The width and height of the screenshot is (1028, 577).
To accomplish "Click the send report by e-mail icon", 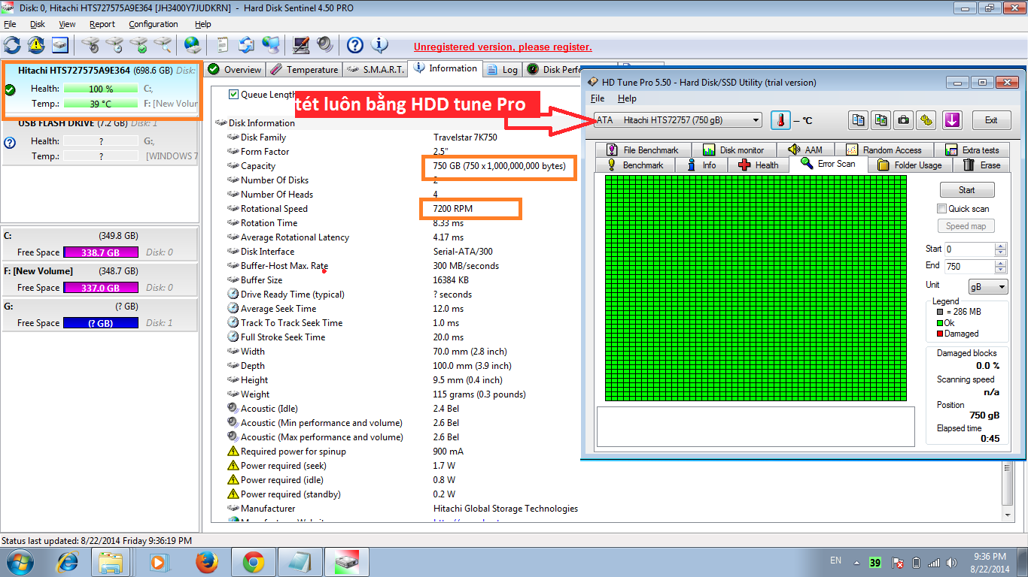I will coord(246,45).
